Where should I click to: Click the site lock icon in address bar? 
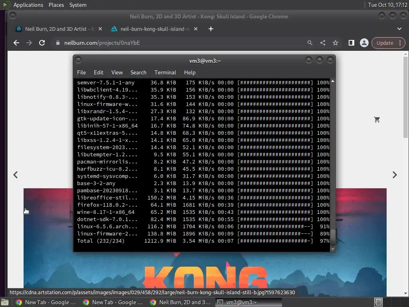point(58,43)
